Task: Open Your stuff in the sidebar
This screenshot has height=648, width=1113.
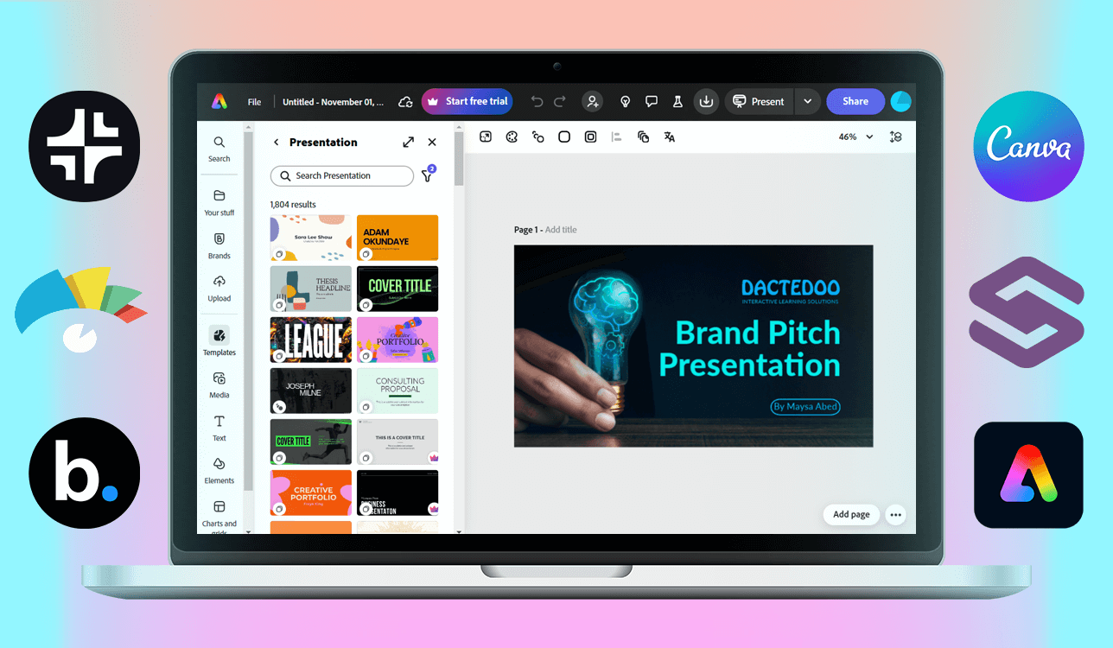Action: tap(219, 202)
